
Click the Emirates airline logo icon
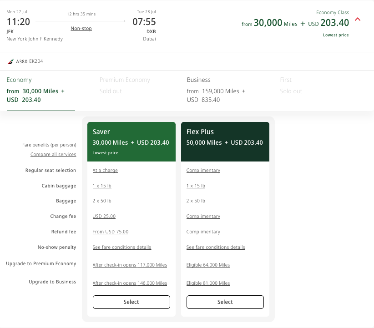tap(10, 62)
